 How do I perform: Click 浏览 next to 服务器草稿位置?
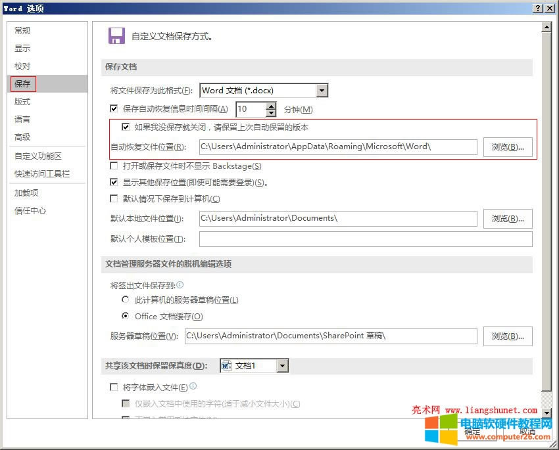click(x=508, y=336)
